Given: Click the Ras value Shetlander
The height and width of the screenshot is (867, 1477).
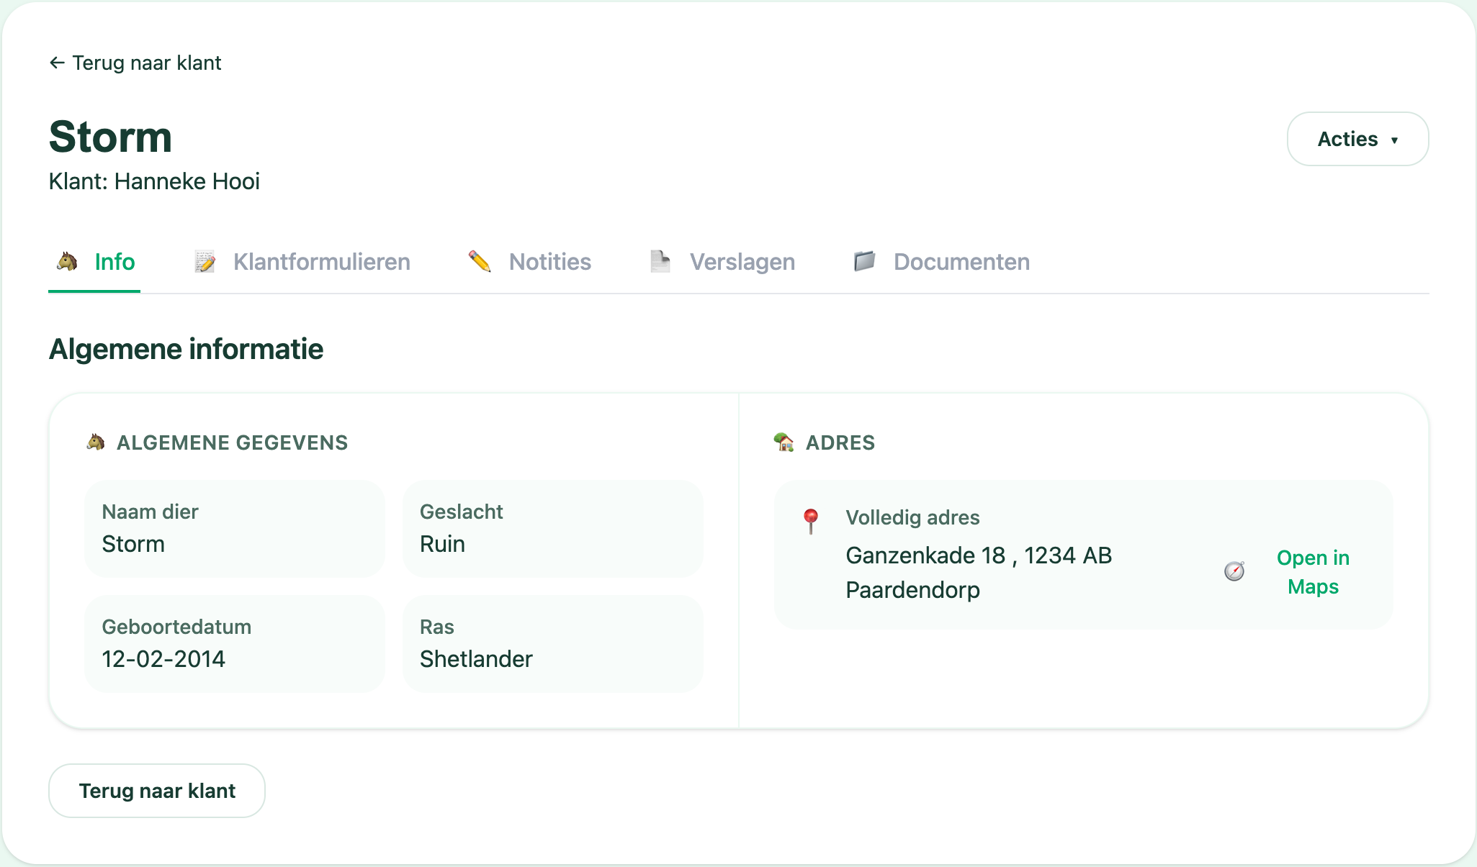Looking at the screenshot, I should [x=476, y=659].
